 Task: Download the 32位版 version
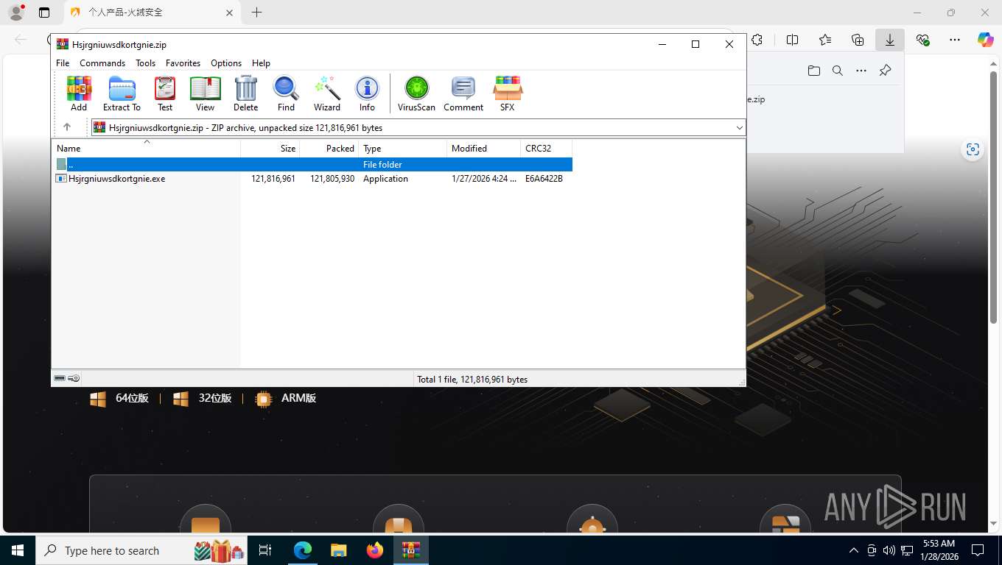click(x=203, y=398)
